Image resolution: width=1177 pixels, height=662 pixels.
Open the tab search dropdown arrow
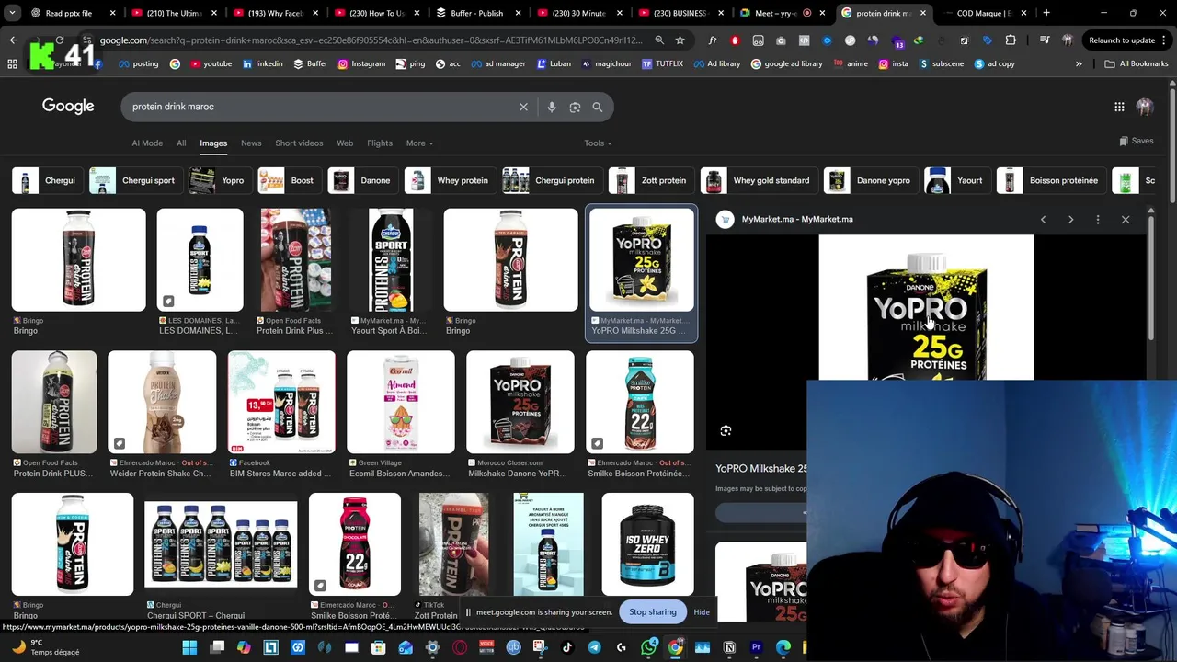coord(12,13)
